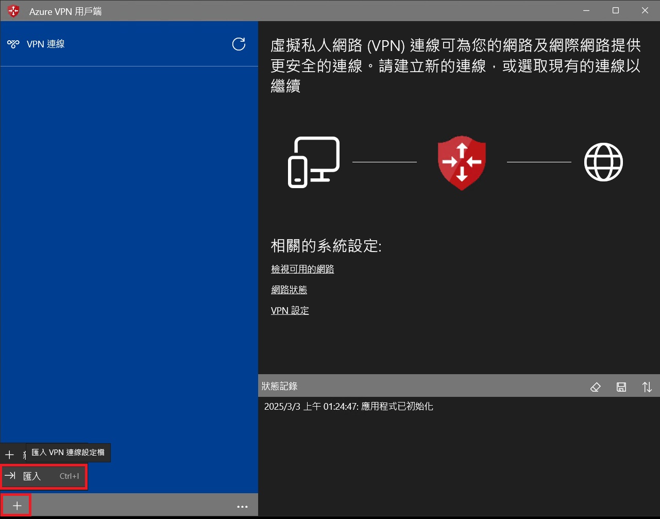660x519 pixels.
Task: Maximize the Azure VPN window
Action: (616, 10)
